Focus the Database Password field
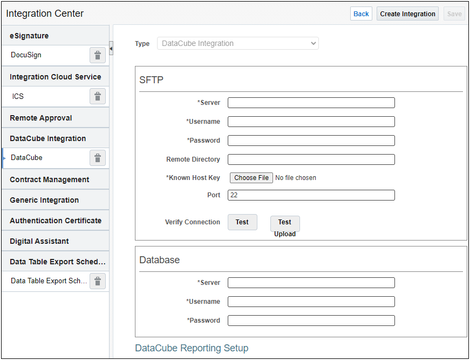This screenshot has width=470, height=360. point(311,321)
